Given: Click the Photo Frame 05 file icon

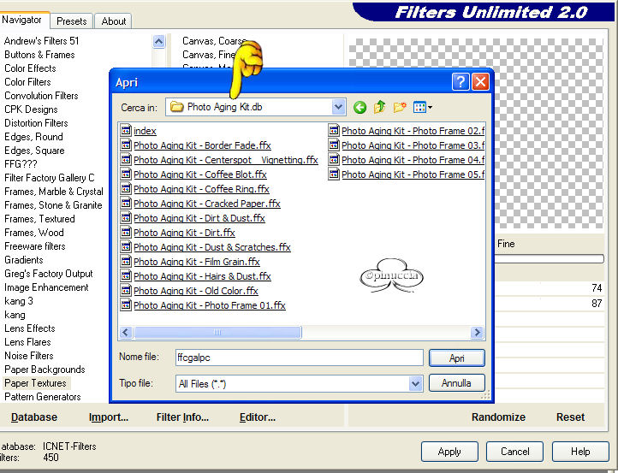Looking at the screenshot, I should pos(334,174).
